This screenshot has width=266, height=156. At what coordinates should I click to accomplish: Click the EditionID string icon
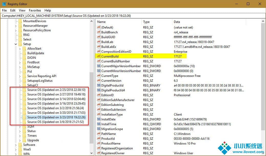point(99,95)
